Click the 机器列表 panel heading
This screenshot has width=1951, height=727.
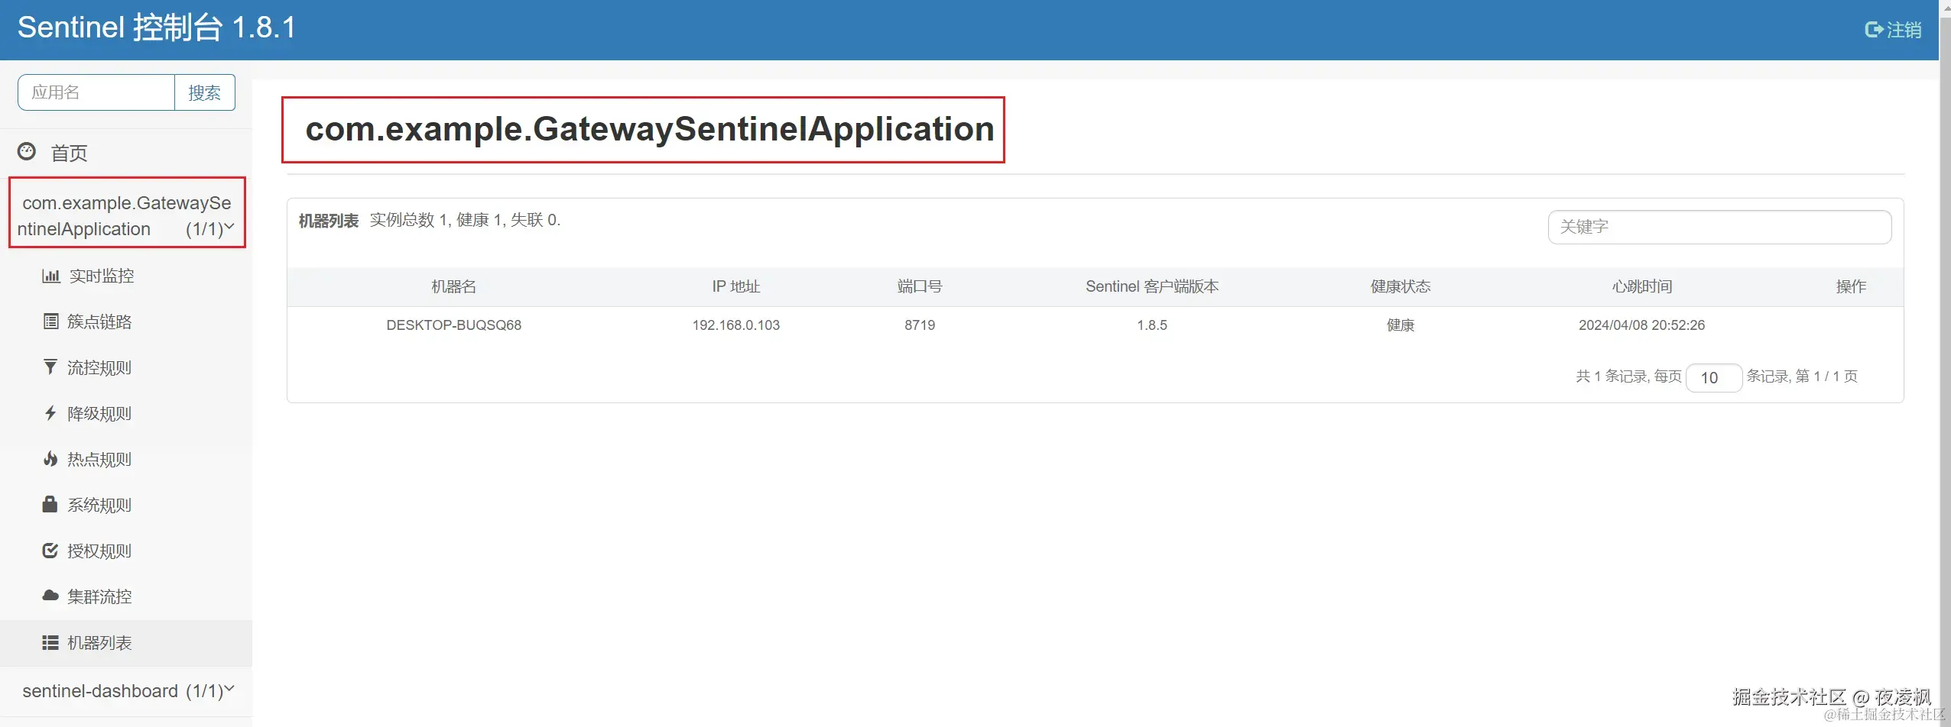click(x=328, y=221)
